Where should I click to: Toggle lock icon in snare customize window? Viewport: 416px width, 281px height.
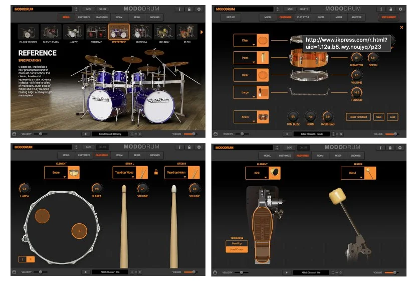390,10
